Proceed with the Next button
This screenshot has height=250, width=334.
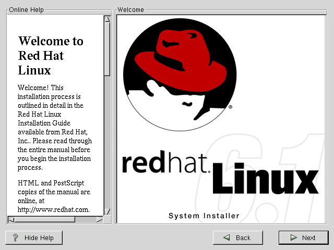tap(303, 238)
